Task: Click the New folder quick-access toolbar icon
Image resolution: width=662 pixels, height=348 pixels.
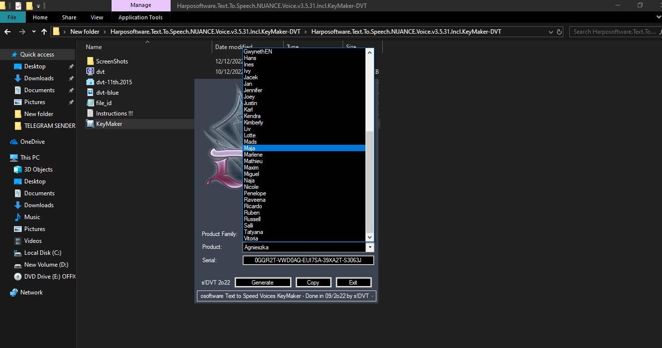Action: click(x=29, y=6)
